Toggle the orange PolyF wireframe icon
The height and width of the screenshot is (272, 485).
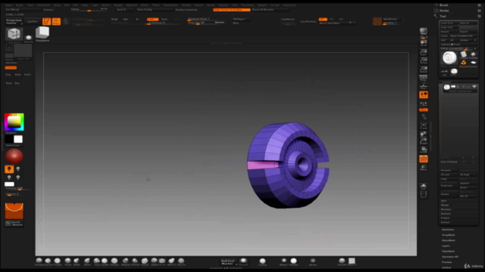point(424,159)
